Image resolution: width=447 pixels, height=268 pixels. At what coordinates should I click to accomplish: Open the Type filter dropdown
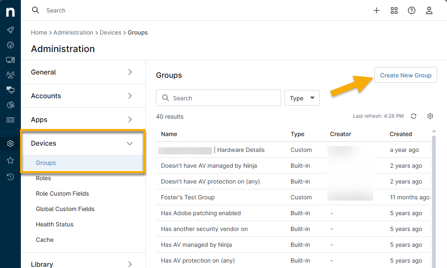[x=302, y=98]
